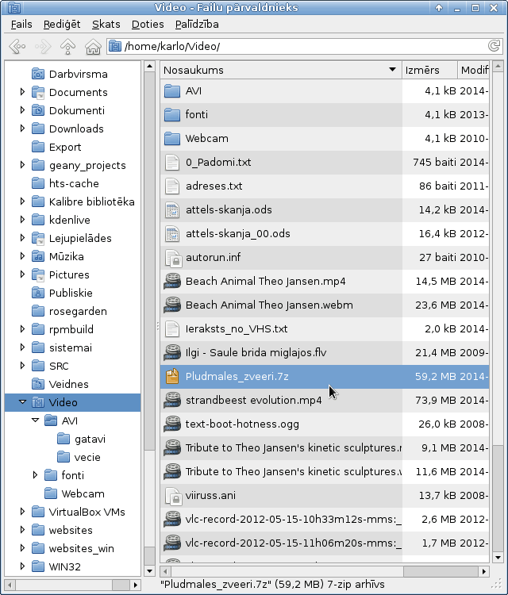Click the Webcam folder icon in file list

172,139
